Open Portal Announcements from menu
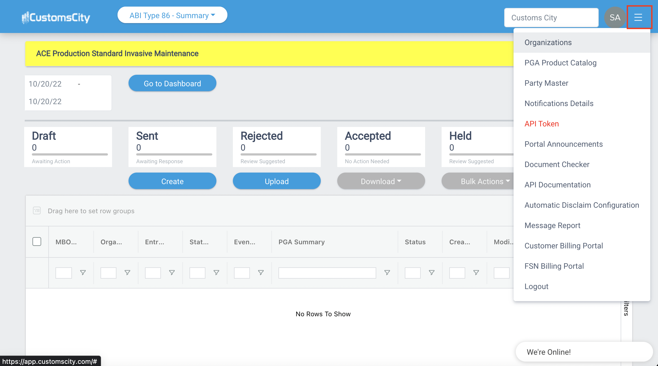Viewport: 658px width, 366px height. tap(582, 144)
